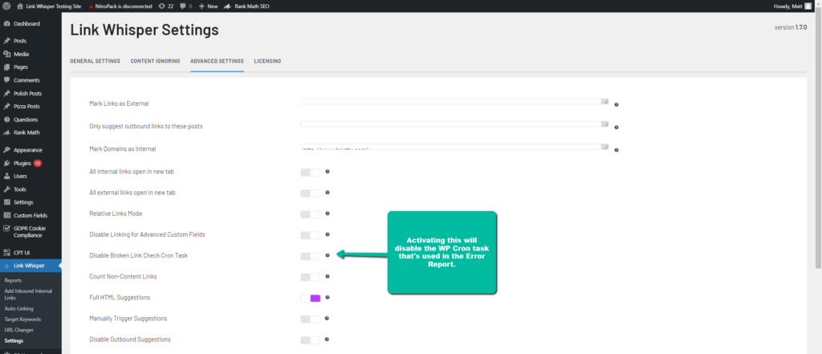Image resolution: width=822 pixels, height=354 pixels.
Task: Open the Target Keywords submenu item
Action: click(x=22, y=319)
